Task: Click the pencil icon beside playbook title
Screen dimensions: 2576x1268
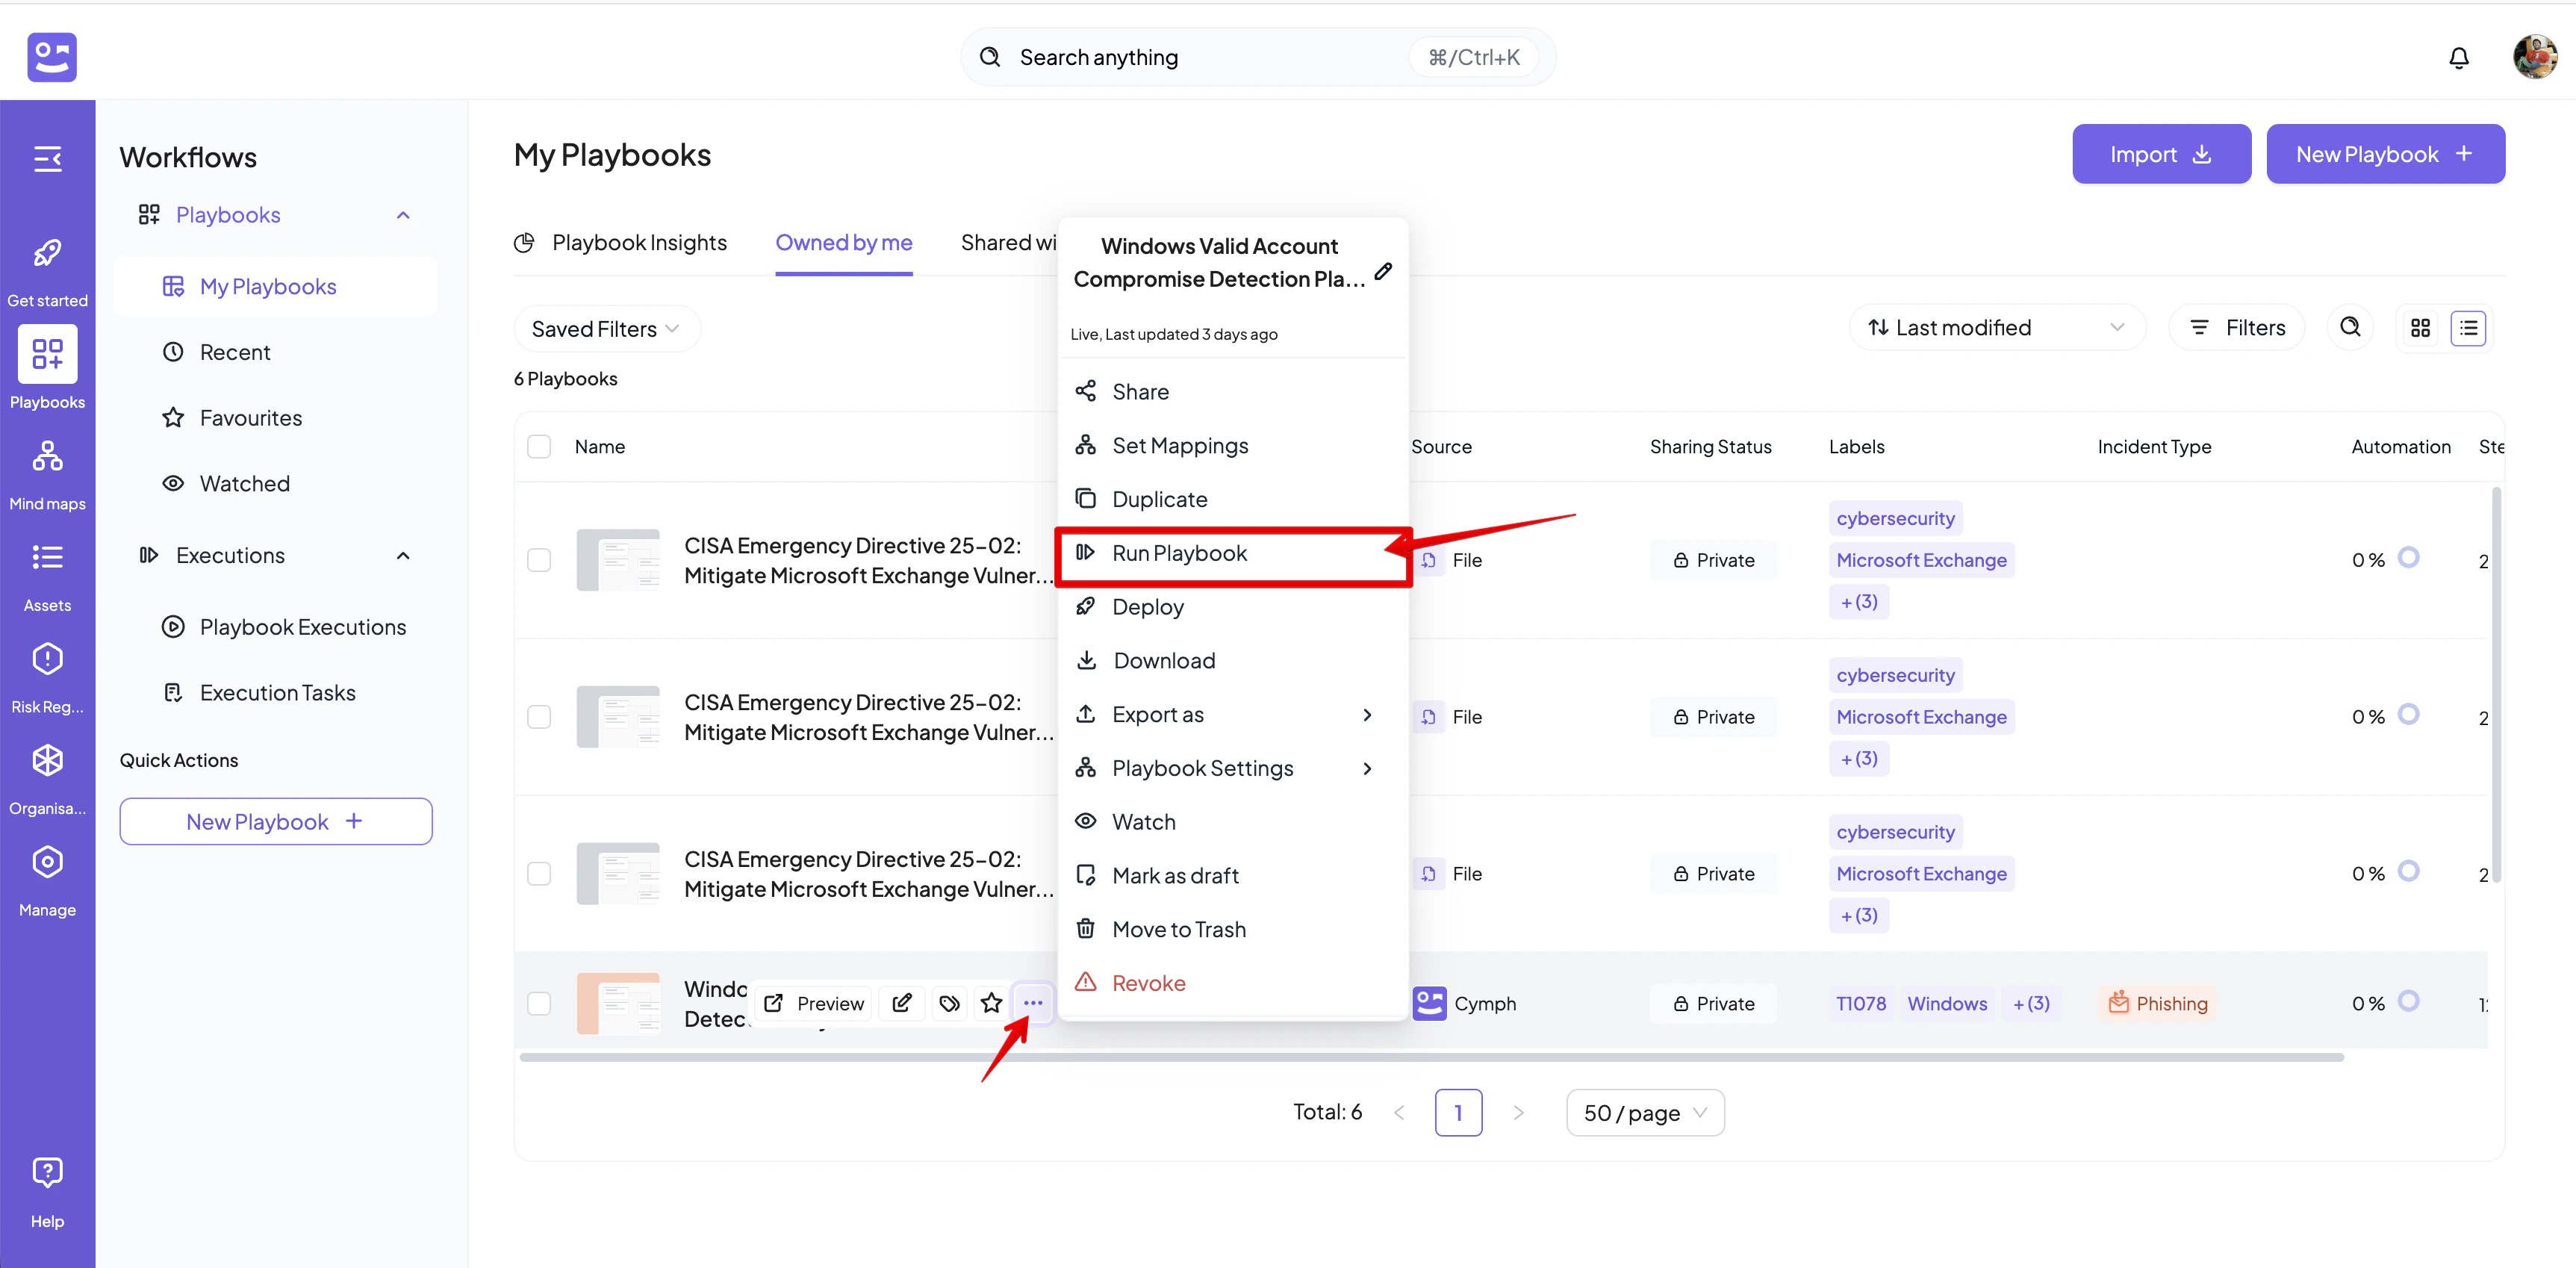Action: [1383, 272]
